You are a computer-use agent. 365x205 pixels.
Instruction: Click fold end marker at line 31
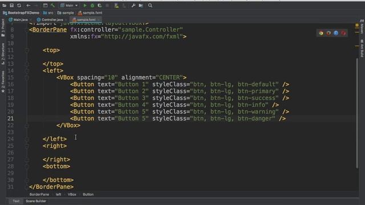coord(27,187)
